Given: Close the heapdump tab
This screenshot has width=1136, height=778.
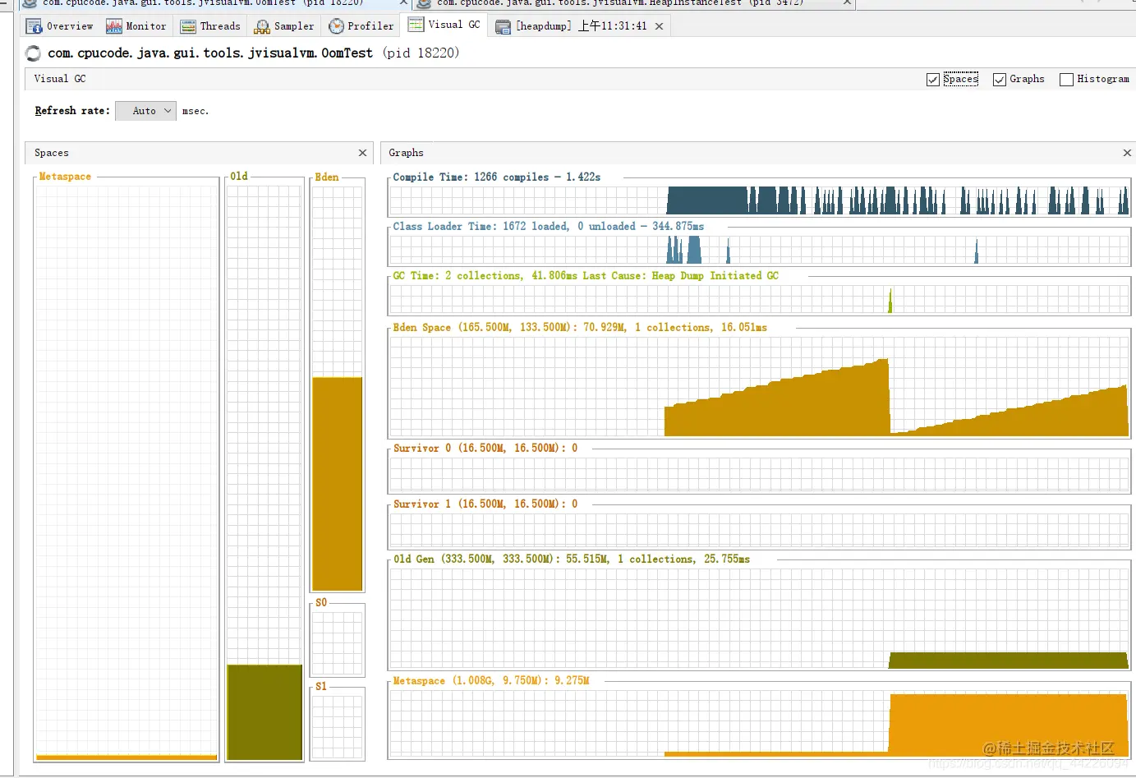Looking at the screenshot, I should pos(659,26).
